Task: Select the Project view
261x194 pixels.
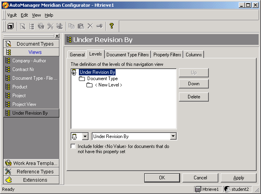Action: pyautogui.click(x=31, y=96)
